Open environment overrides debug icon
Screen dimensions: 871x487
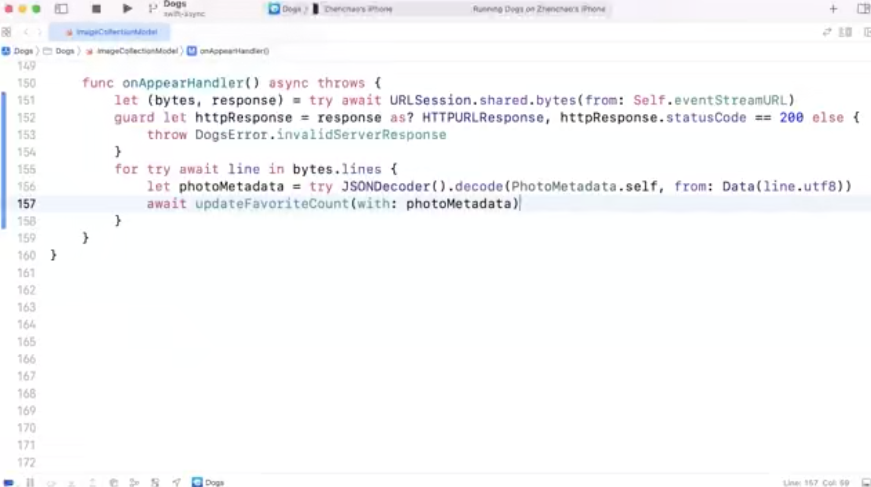coord(155,482)
